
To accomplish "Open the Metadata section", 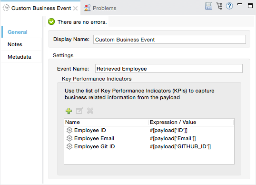I will point(20,57).
